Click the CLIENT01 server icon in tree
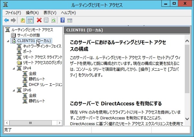 pos(14,41)
